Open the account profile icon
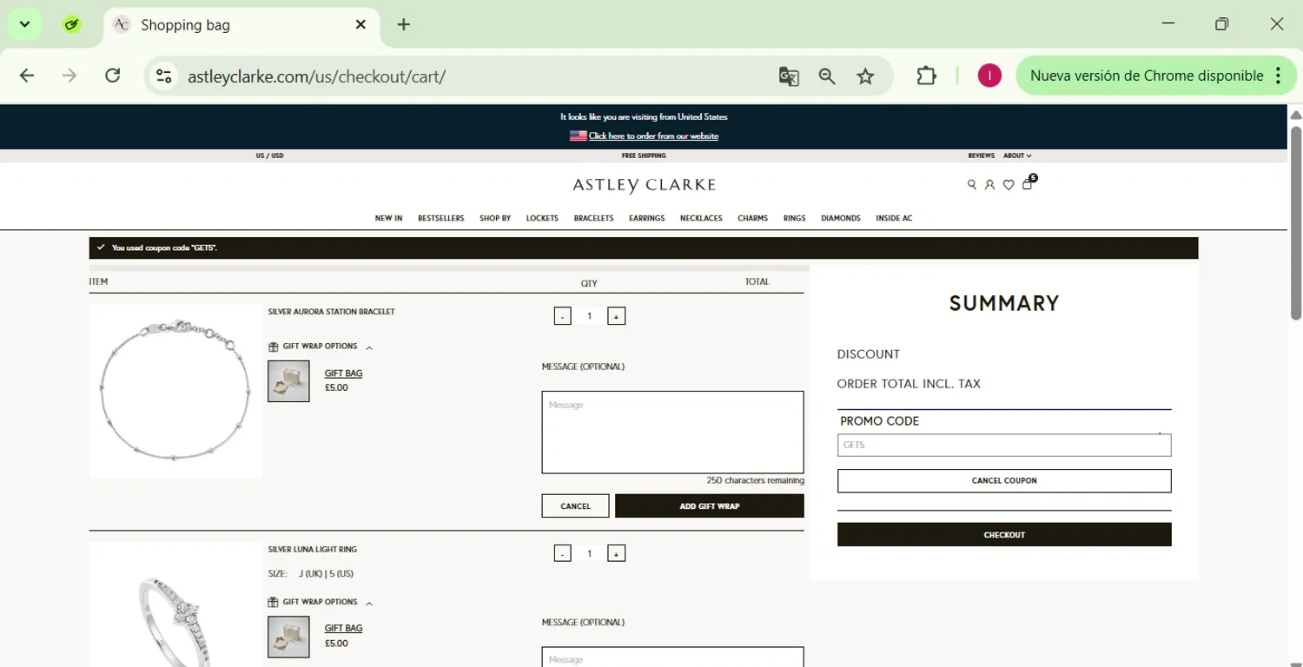1303x667 pixels. pos(989,185)
